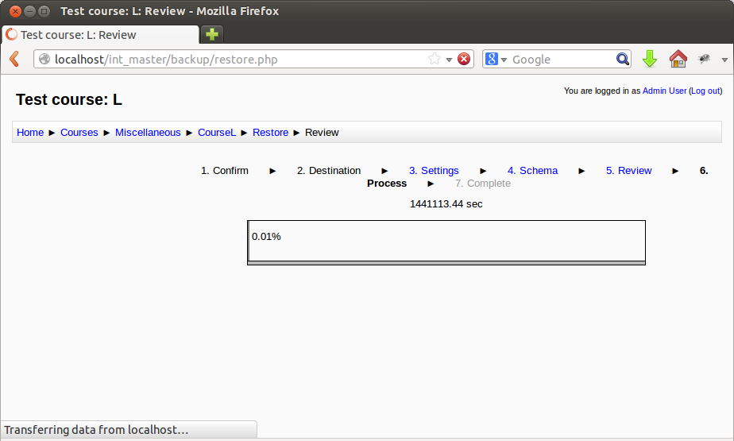This screenshot has height=441, width=734.
Task: Jump to step 4. Schema
Action: coord(533,170)
